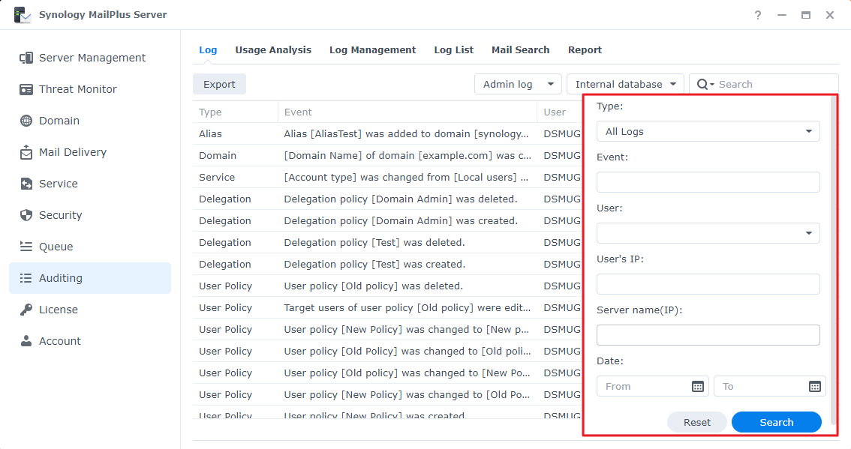Viewport: 851px width, 449px height.
Task: Switch to the Usage Analysis tab
Action: (x=273, y=49)
